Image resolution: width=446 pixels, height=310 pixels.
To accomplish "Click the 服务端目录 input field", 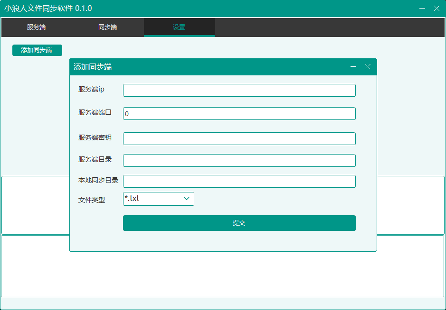I will (x=239, y=161).
